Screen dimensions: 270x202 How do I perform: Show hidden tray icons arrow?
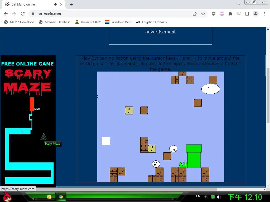coord(206,197)
